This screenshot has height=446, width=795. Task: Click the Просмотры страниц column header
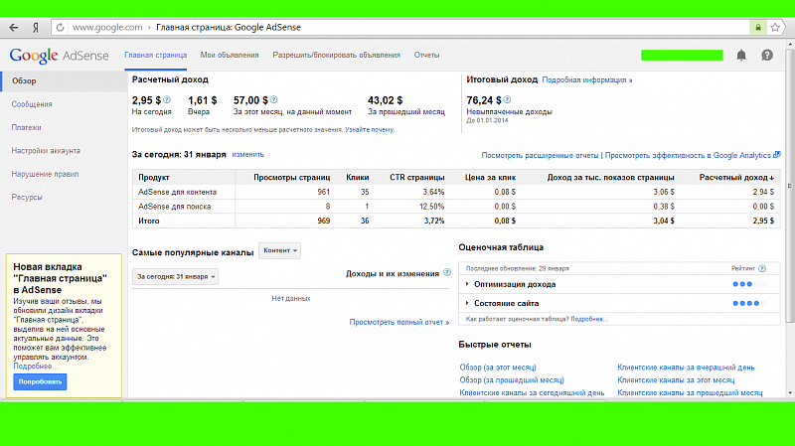tap(291, 178)
